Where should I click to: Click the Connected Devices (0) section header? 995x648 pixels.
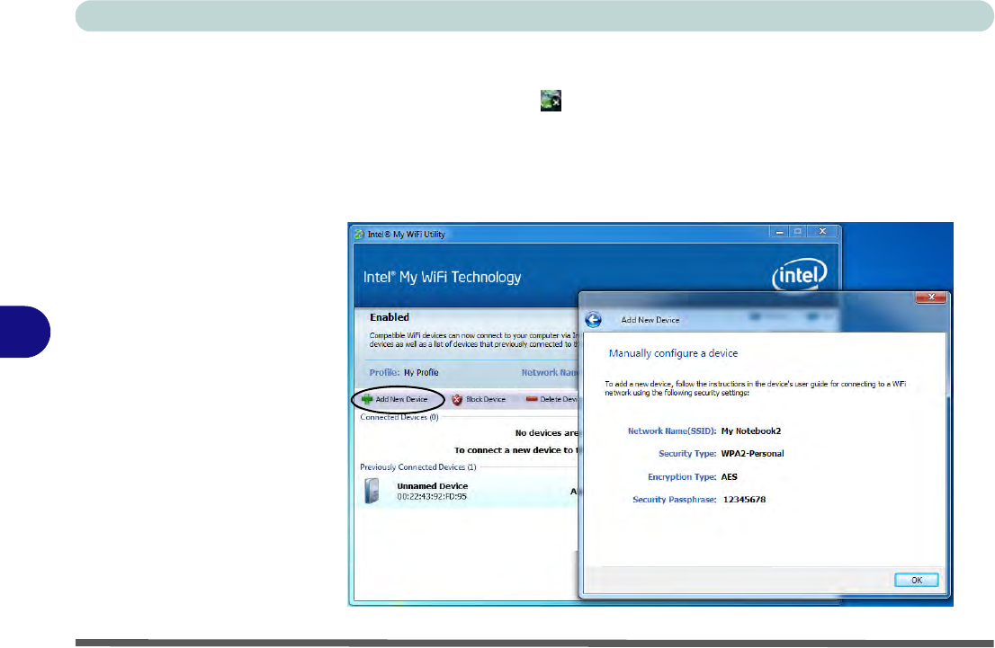pyautogui.click(x=399, y=417)
